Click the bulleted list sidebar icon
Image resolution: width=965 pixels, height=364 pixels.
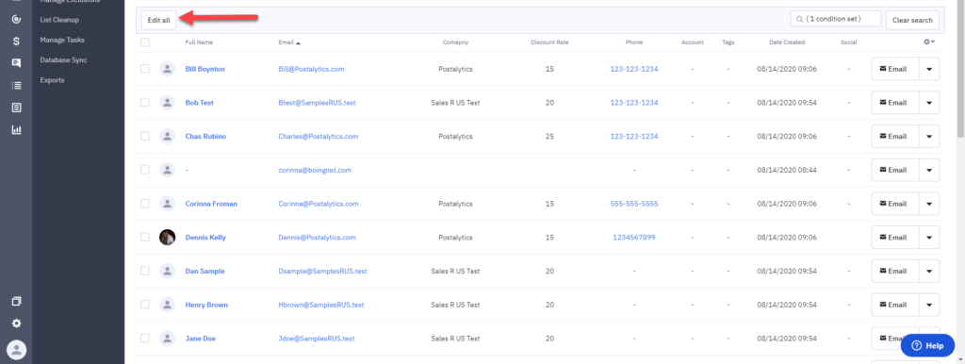(x=17, y=85)
